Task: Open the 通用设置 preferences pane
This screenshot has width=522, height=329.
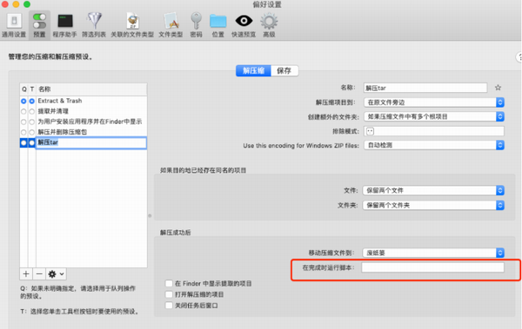Action: click(x=14, y=25)
